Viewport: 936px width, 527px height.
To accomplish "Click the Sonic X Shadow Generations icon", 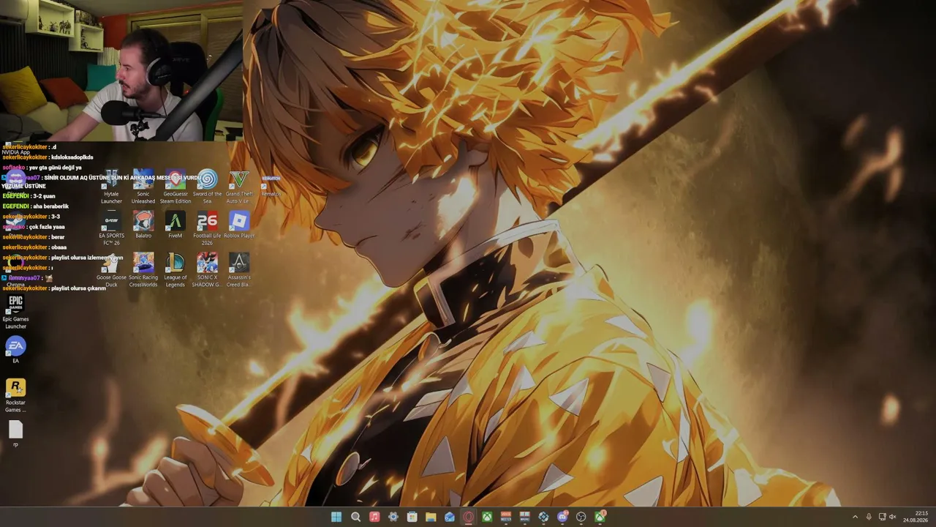I will pyautogui.click(x=207, y=270).
